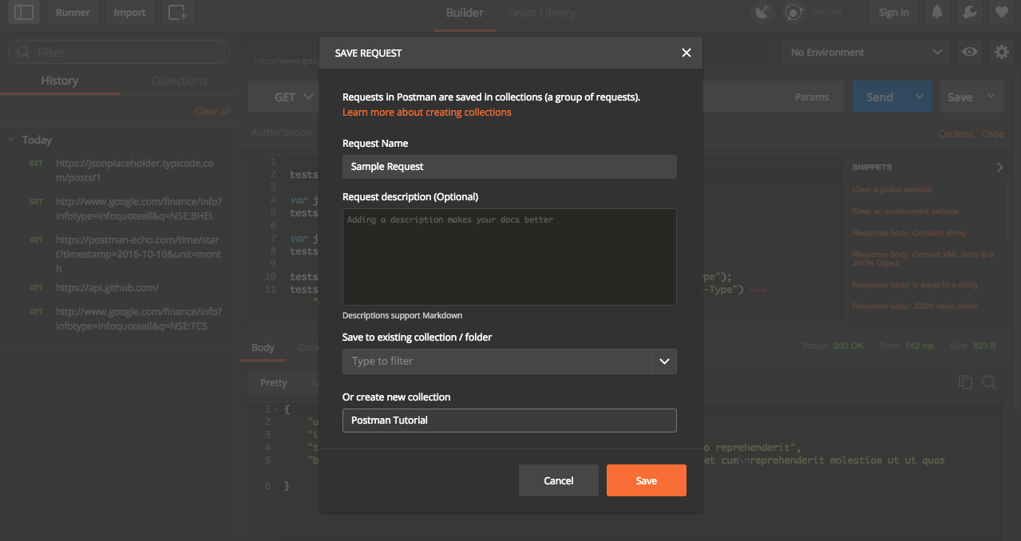Screen dimensions: 1021x541
Task: Switch to the Team Library tab
Action: click(541, 13)
